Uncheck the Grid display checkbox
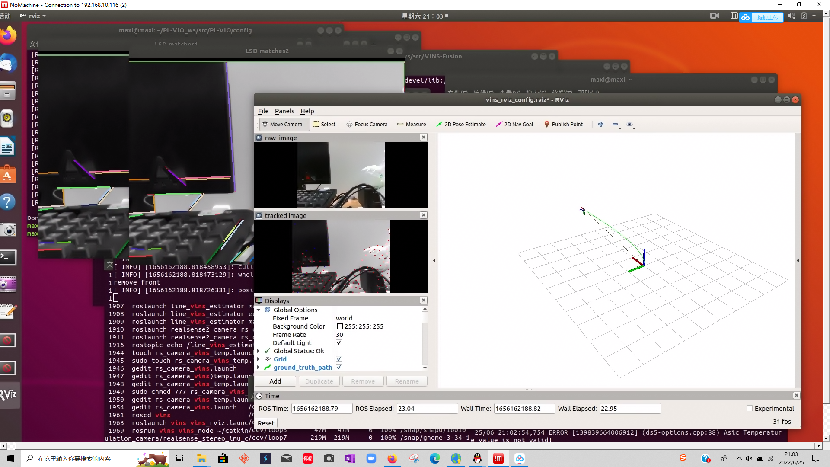 coord(339,359)
